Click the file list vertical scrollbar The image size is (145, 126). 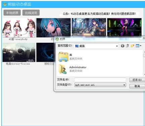[144, 63]
